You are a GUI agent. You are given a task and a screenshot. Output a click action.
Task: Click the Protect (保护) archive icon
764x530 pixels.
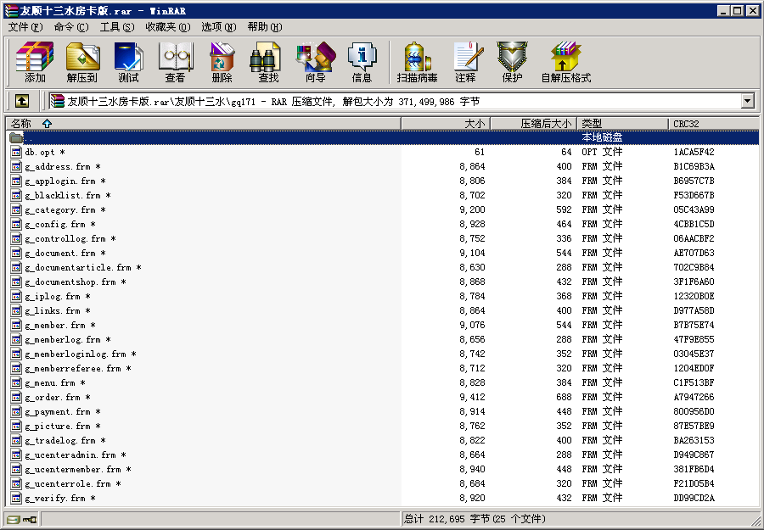512,63
